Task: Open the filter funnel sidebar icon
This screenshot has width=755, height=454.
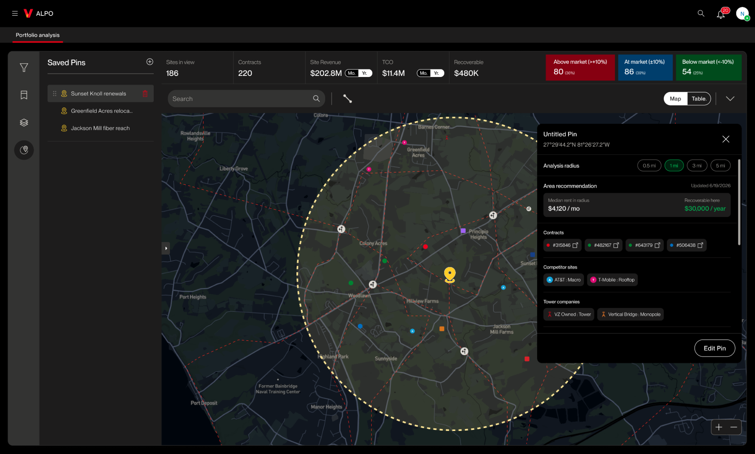Action: coord(24,68)
